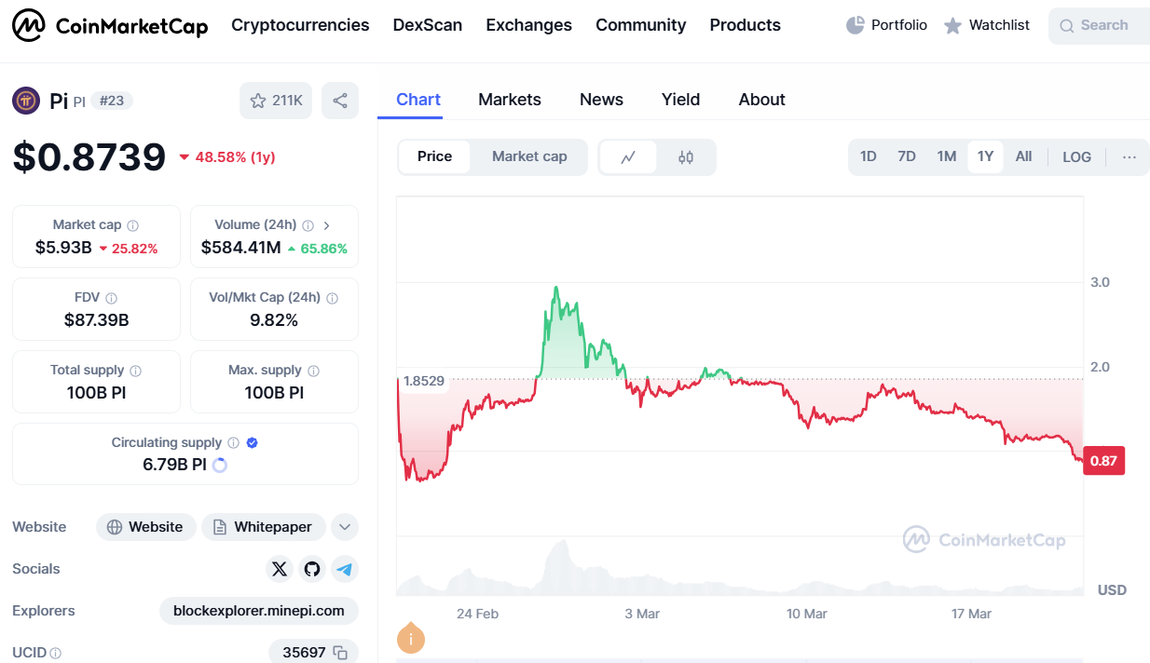
Task: Click the share icon next to the watchlist star
Action: (x=339, y=100)
